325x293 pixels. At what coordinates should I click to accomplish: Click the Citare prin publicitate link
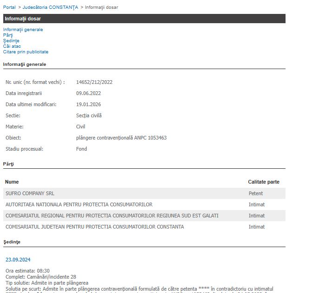coord(26,52)
